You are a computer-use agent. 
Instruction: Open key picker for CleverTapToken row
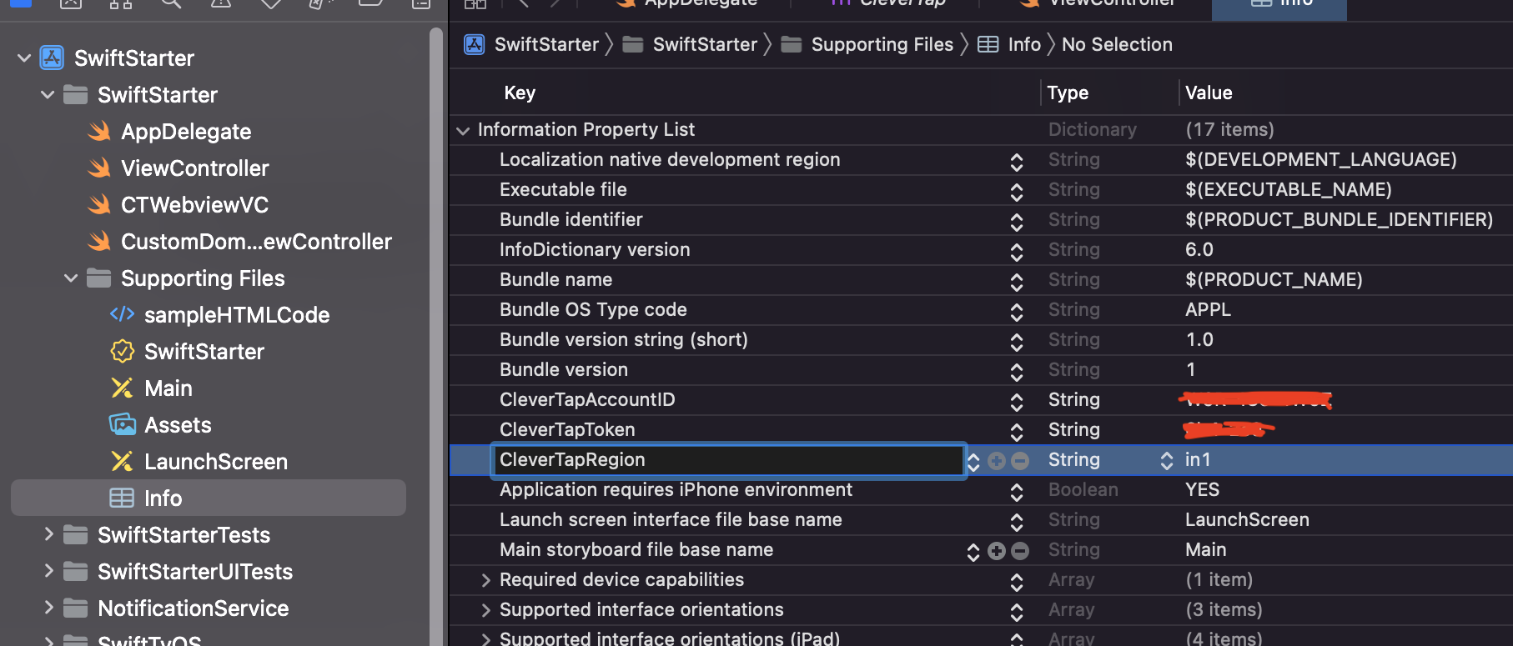click(1017, 431)
